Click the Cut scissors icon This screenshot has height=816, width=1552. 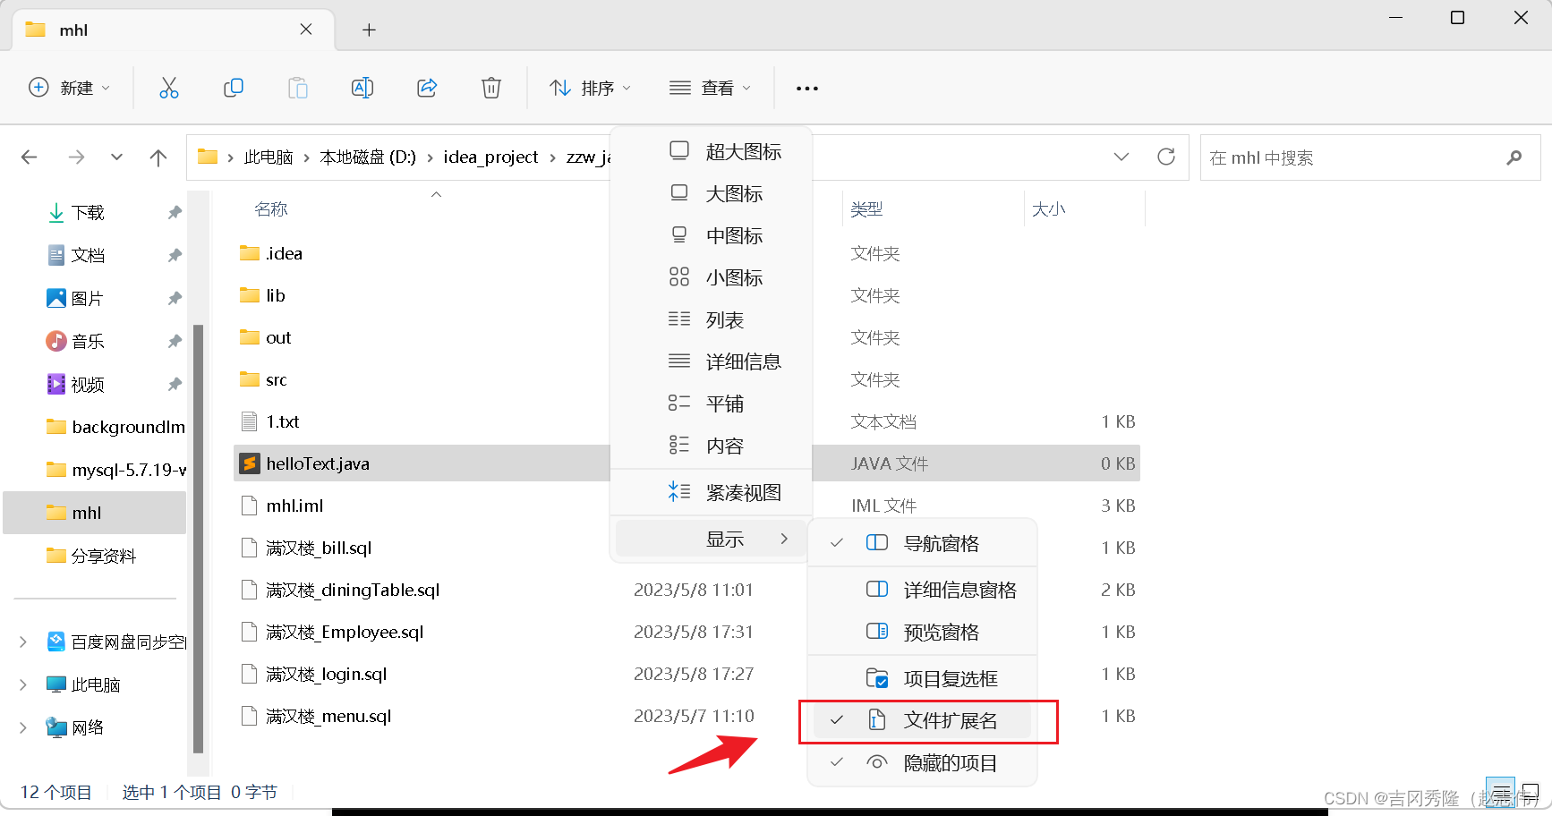[x=169, y=88]
